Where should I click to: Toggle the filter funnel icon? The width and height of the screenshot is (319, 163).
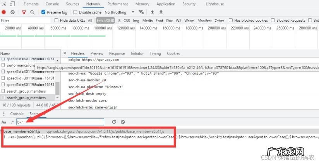(24, 12)
